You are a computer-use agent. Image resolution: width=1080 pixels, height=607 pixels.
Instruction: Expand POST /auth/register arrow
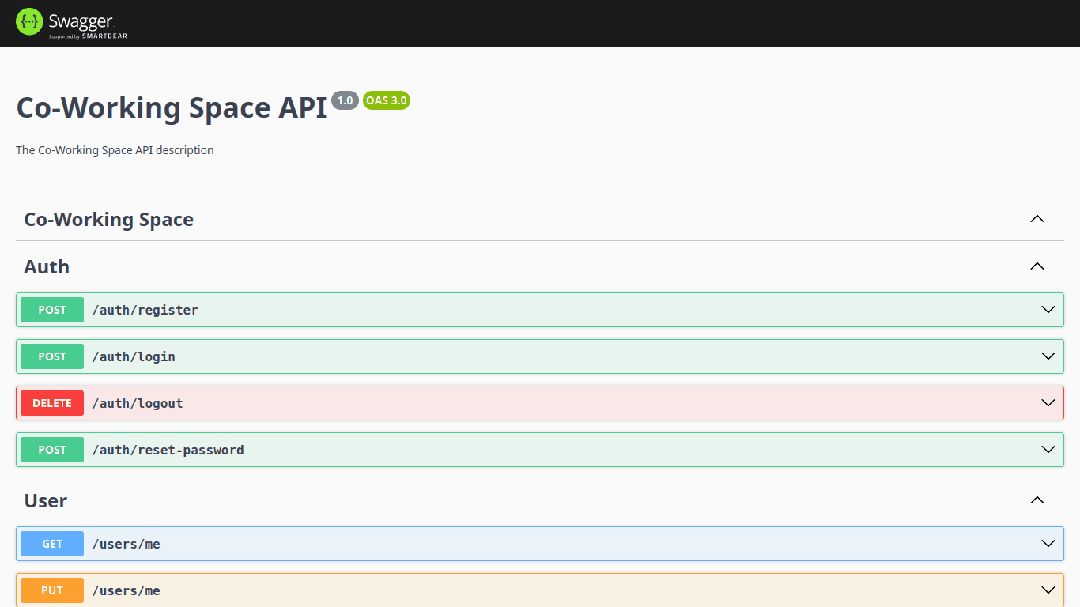(x=1048, y=310)
